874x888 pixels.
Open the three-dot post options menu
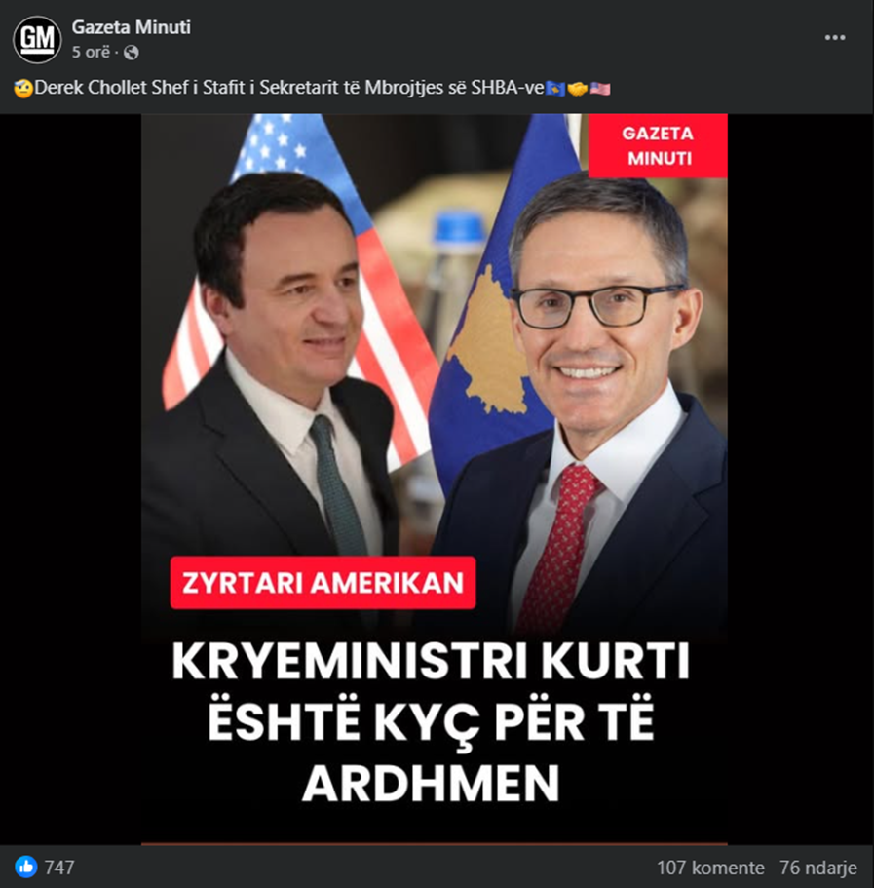(x=835, y=37)
